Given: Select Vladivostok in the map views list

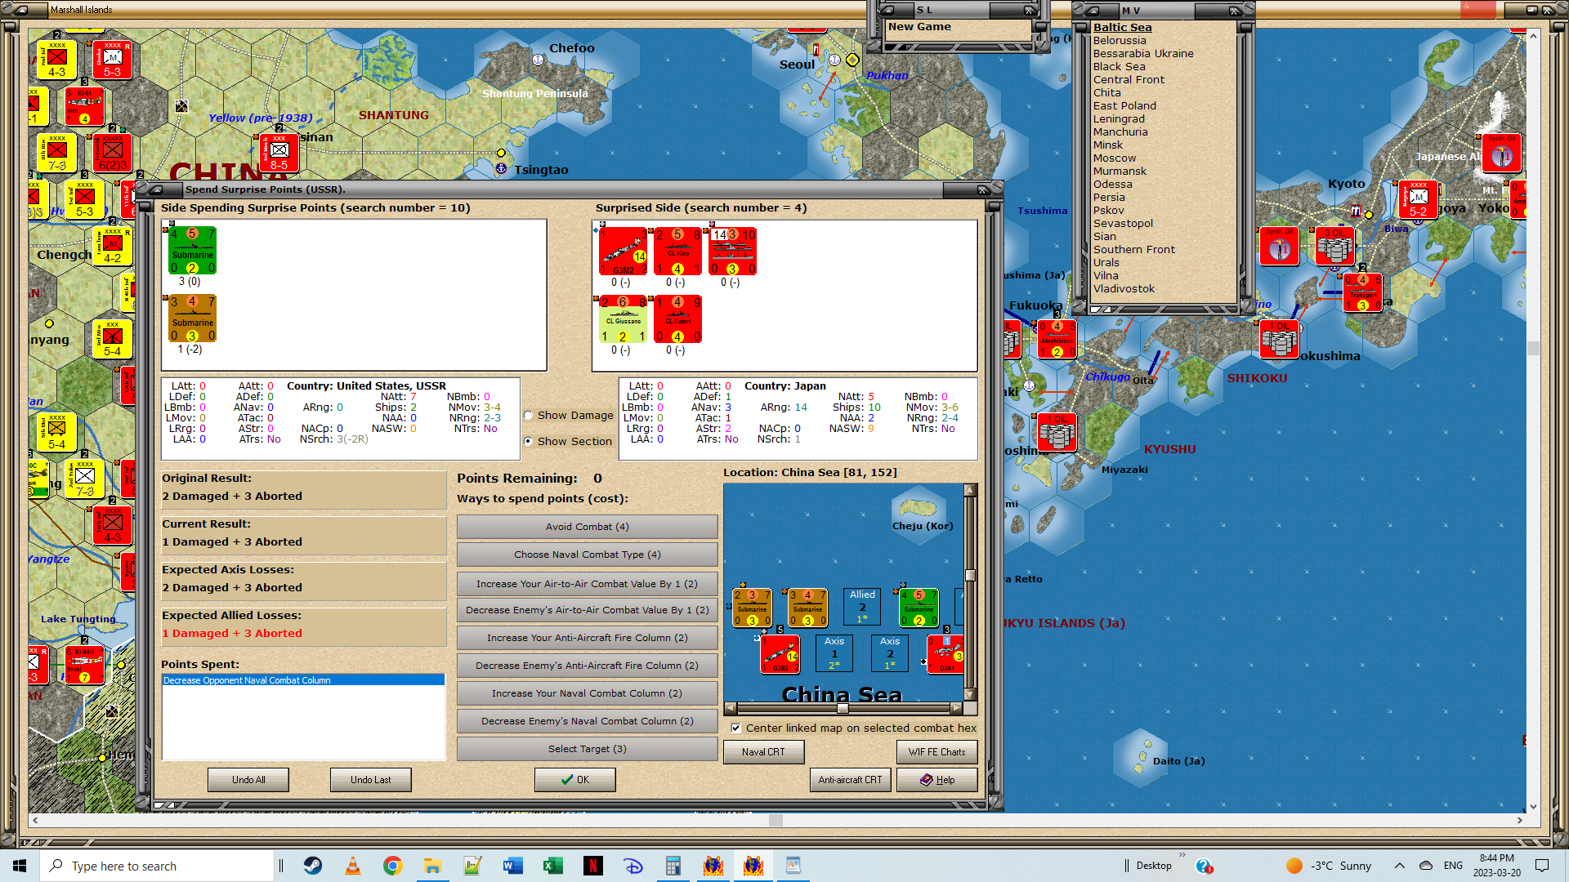Looking at the screenshot, I should (x=1124, y=288).
